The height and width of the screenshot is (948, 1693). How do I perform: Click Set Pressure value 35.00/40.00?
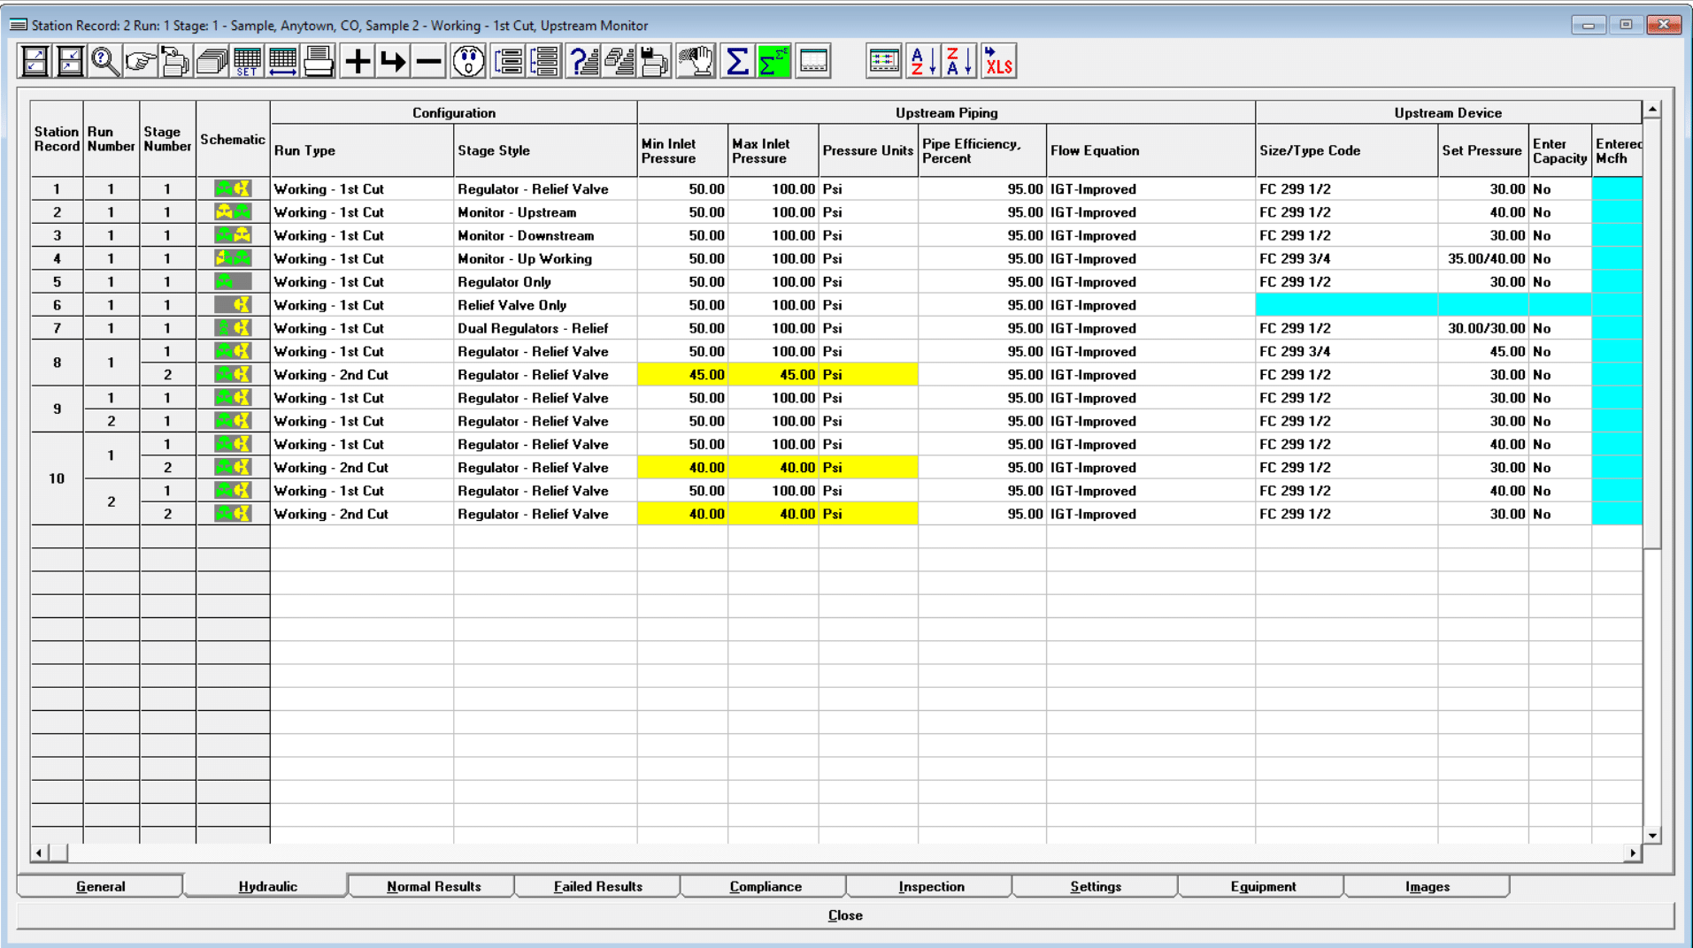(x=1483, y=258)
